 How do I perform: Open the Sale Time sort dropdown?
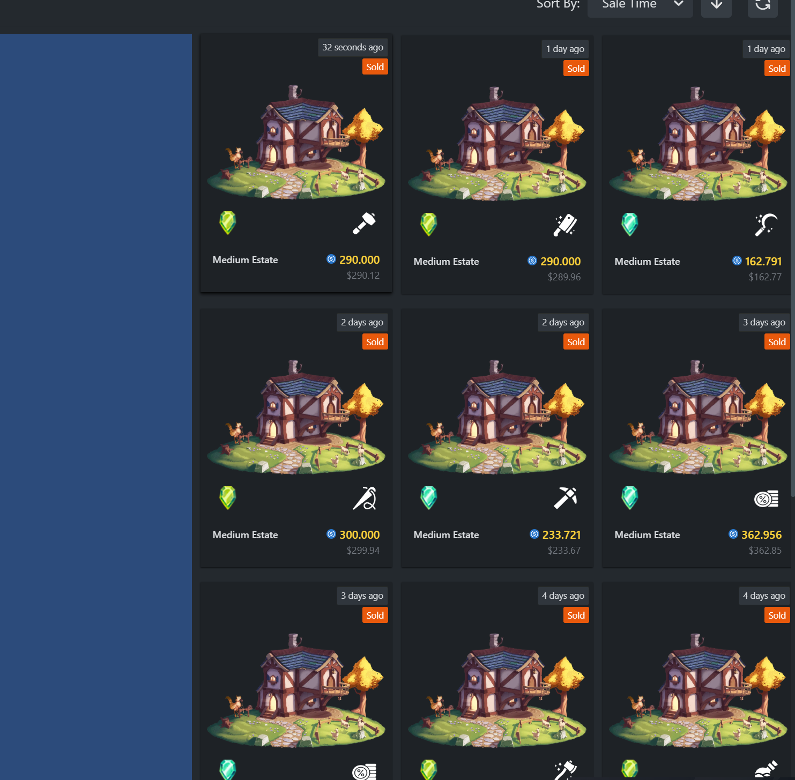(640, 5)
